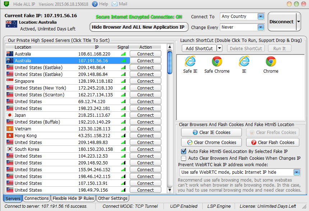The image size is (309, 211).
Task: Connect to the Singapore server
Action: (x=146, y=81)
